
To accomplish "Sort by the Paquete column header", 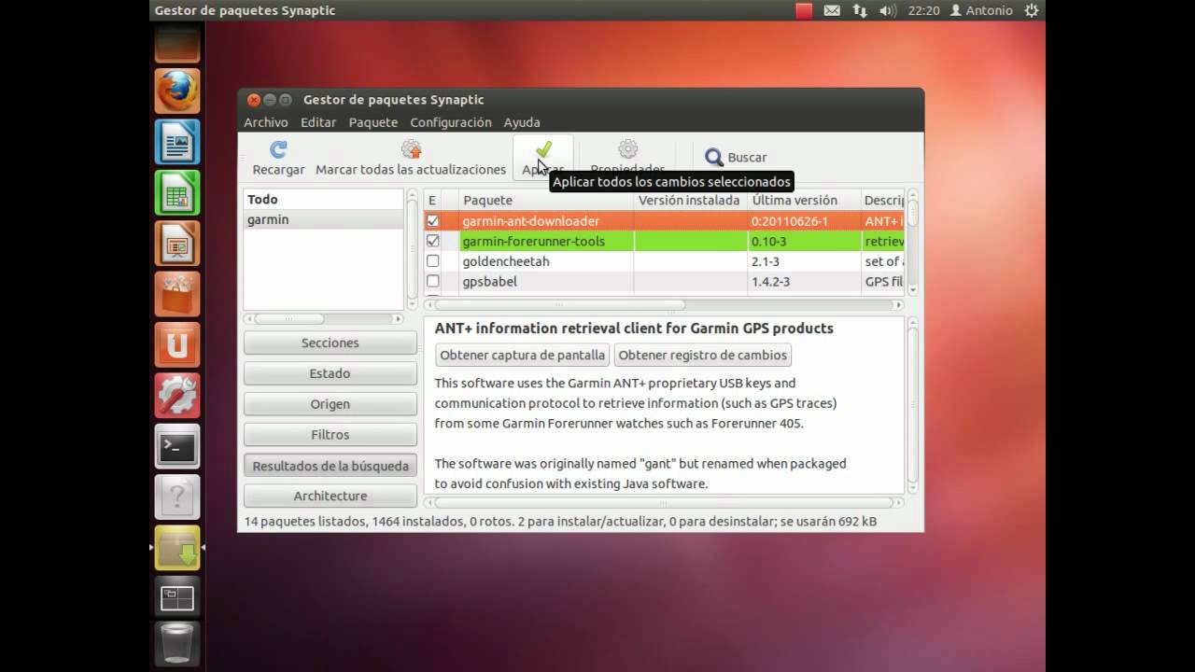I will tap(547, 200).
